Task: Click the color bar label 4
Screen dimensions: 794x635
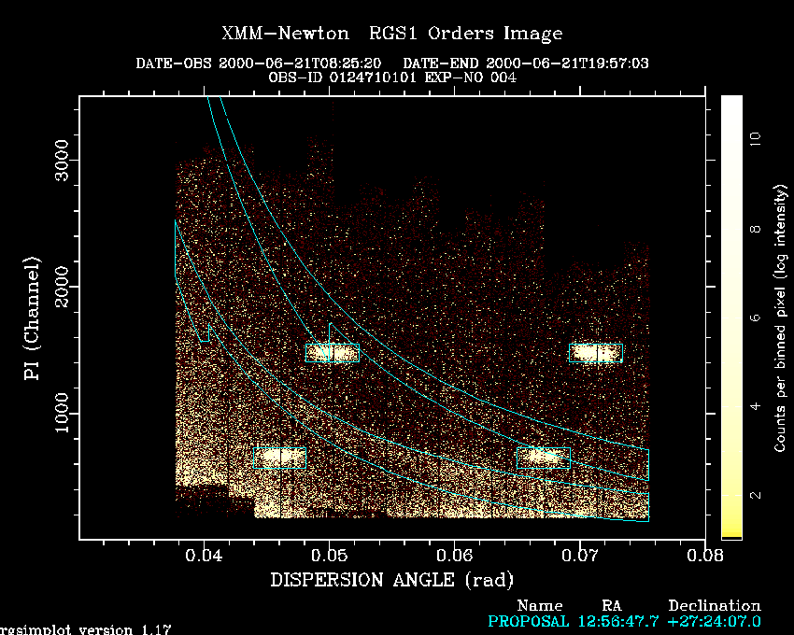Action: (755, 406)
